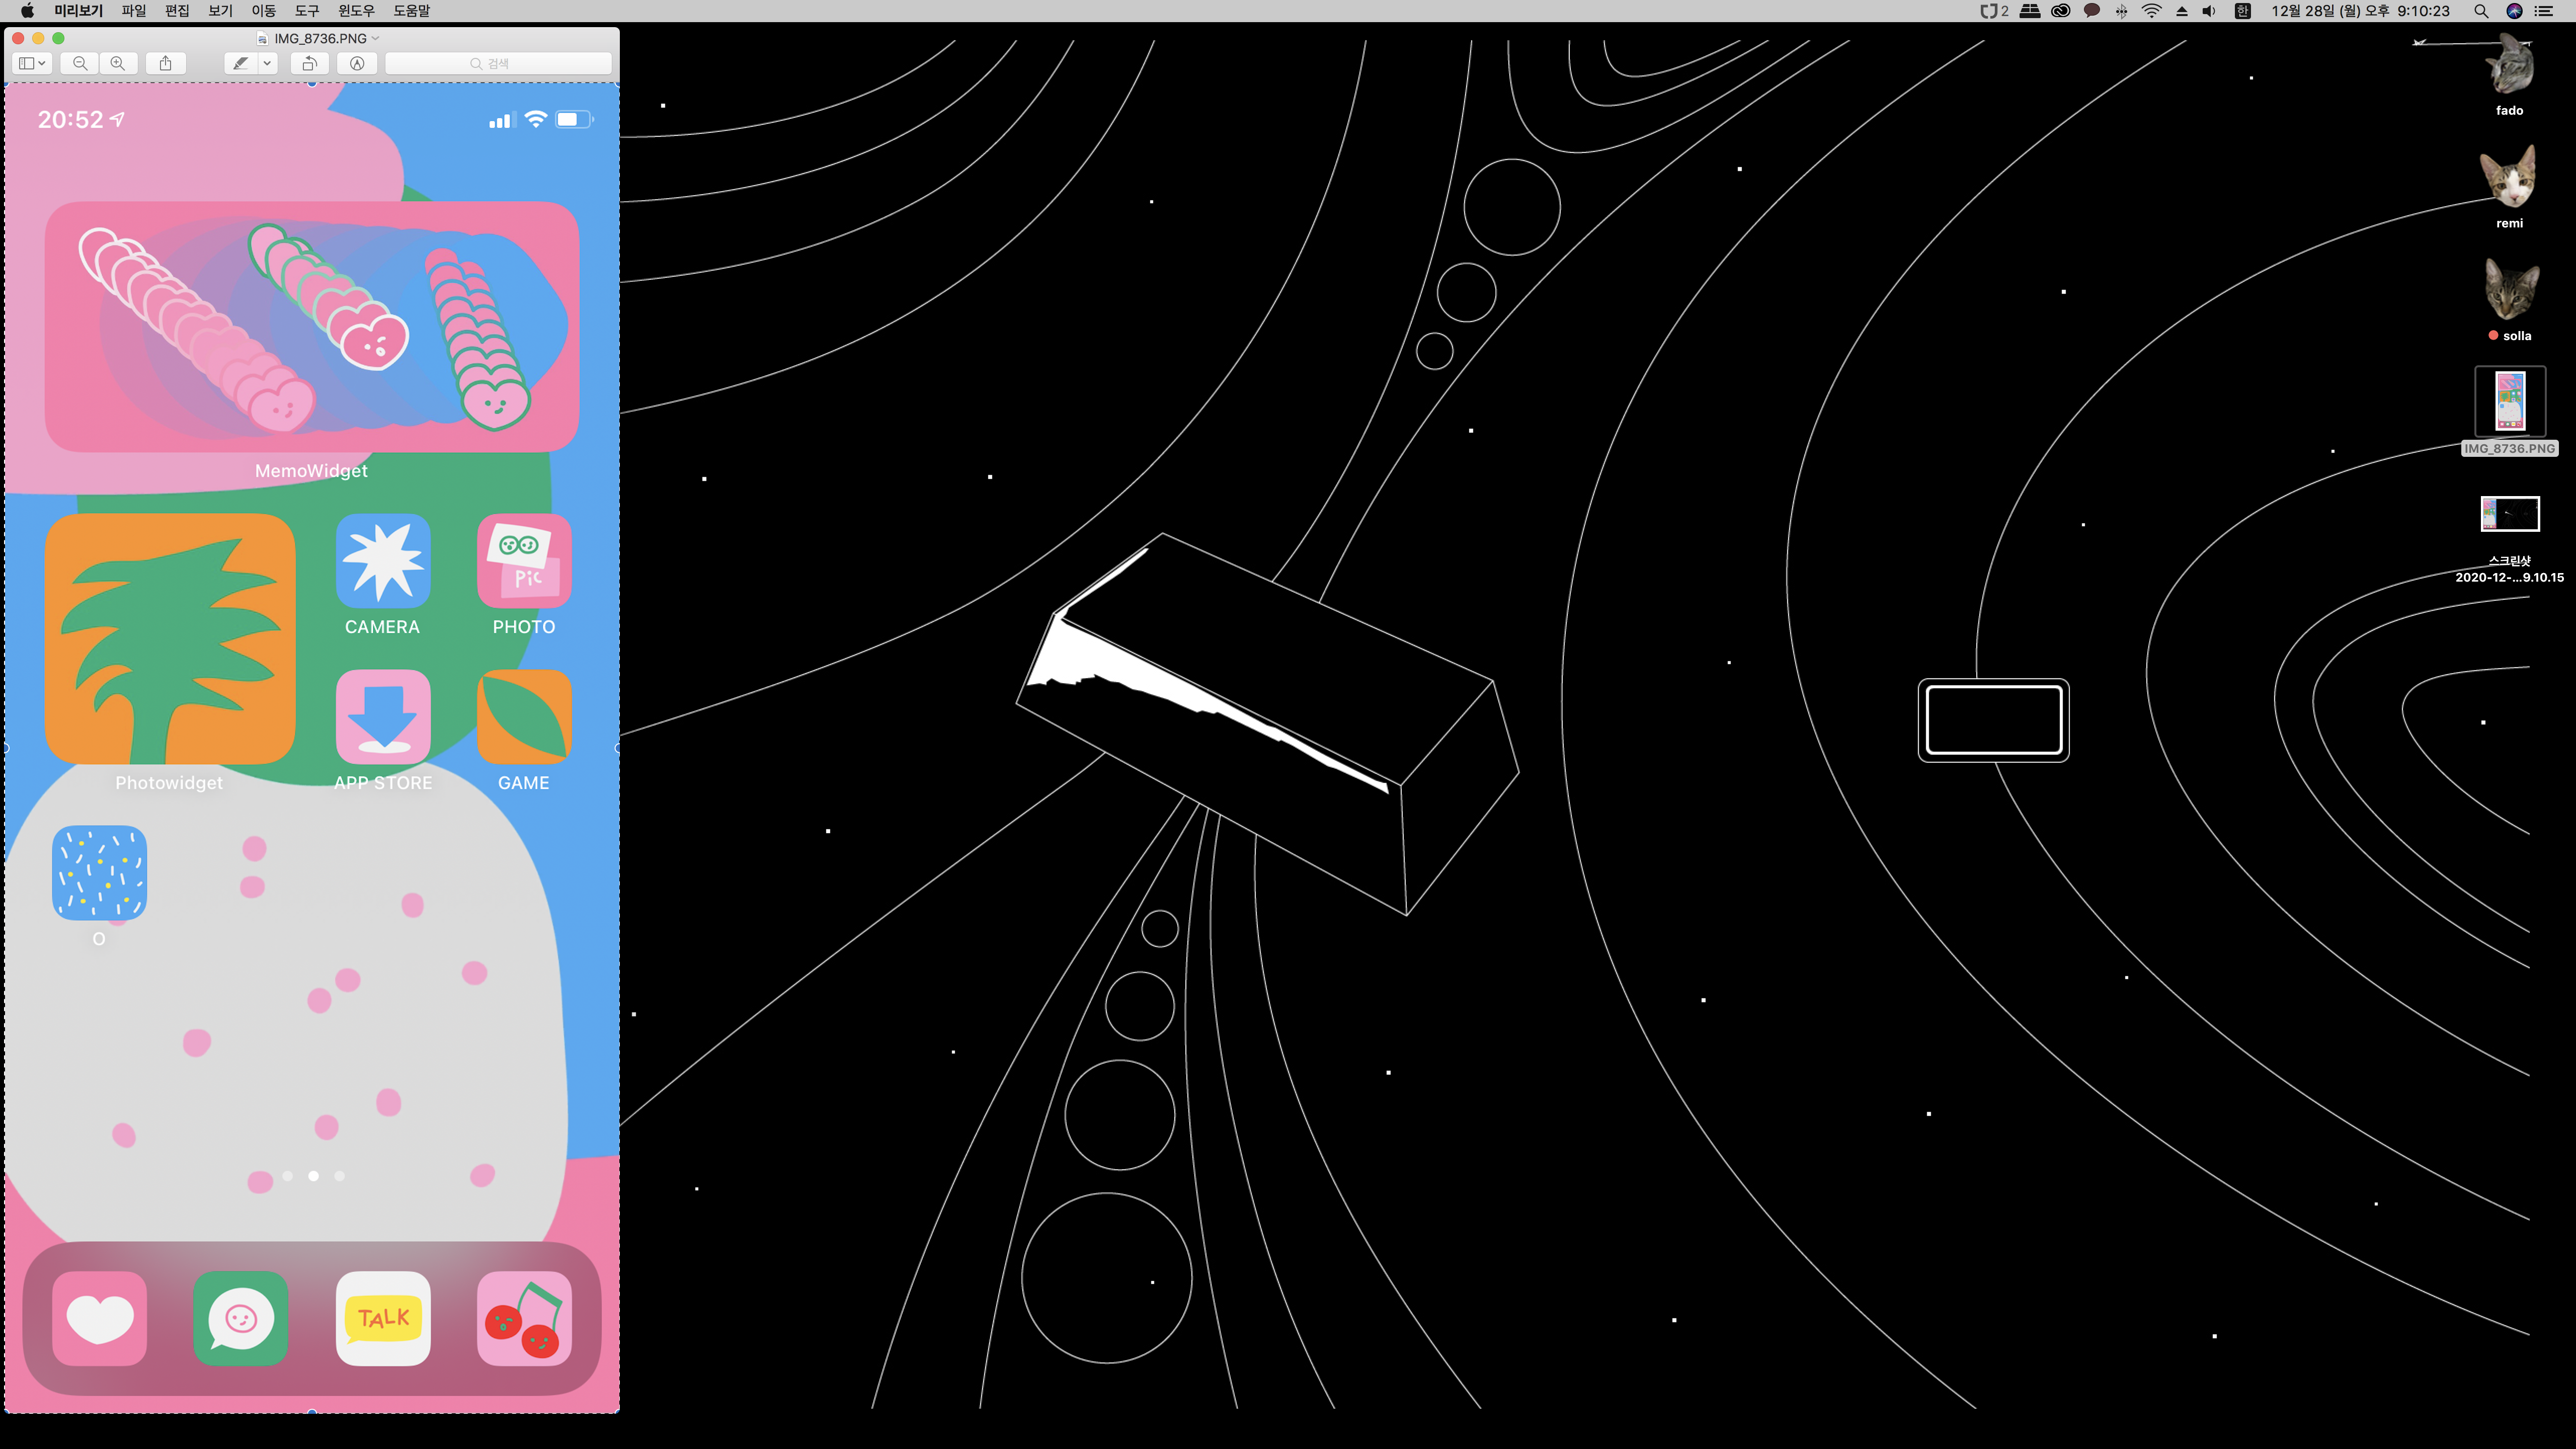Viewport: 2576px width, 1449px height.
Task: Expand the highlight color dropdown arrow
Action: coord(267,63)
